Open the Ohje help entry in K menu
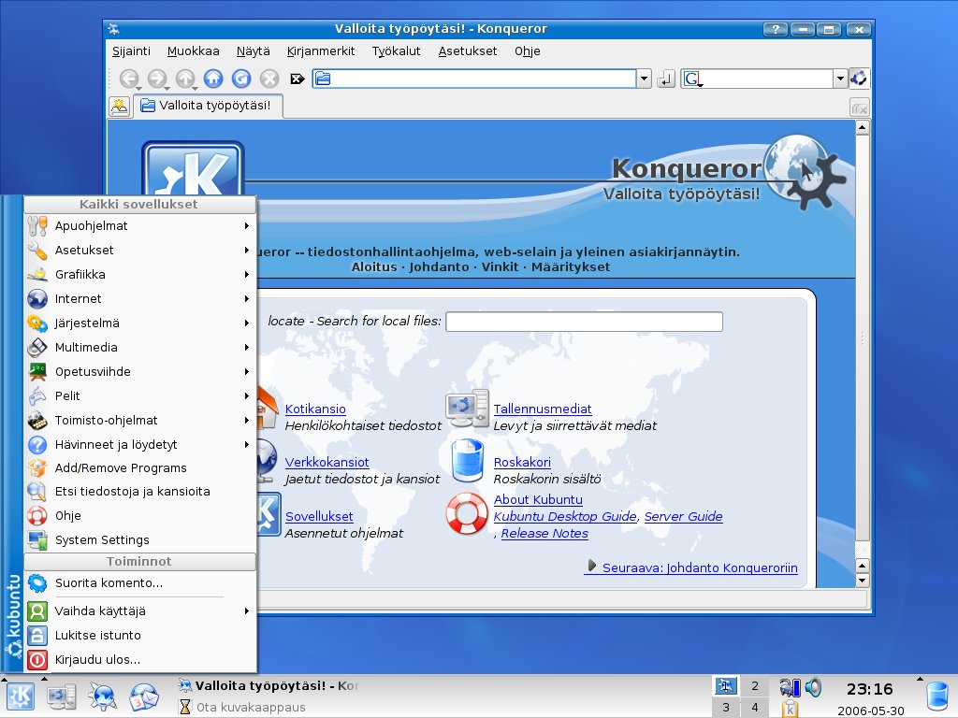 (x=140, y=515)
